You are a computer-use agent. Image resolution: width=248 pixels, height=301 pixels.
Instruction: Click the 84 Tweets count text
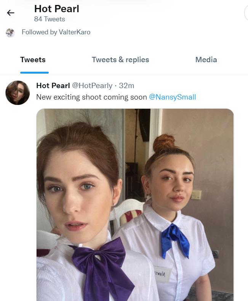click(x=50, y=19)
